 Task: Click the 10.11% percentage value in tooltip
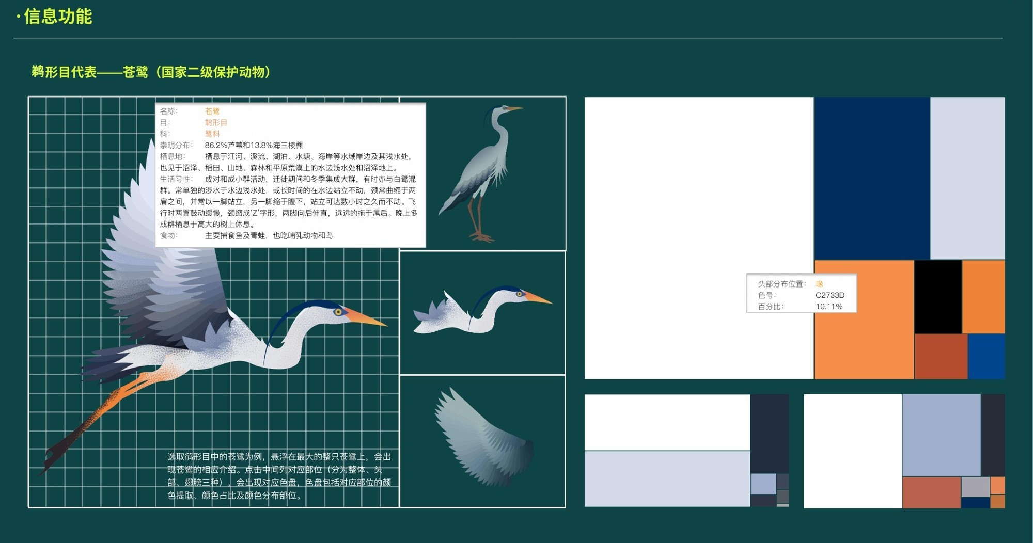coord(828,307)
